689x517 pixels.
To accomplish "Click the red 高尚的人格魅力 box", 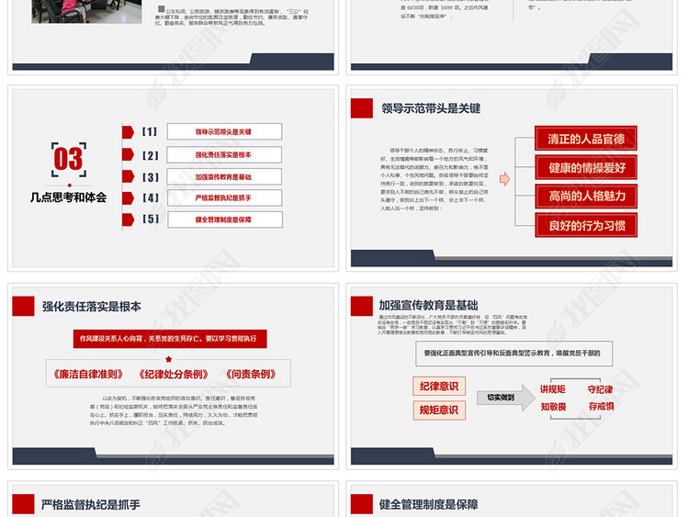I will [x=586, y=197].
